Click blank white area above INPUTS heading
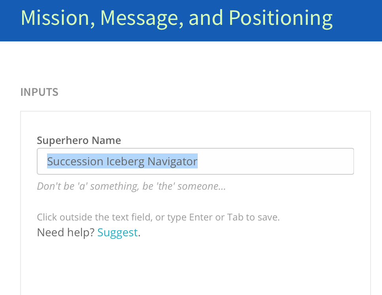The width and height of the screenshot is (382, 295). [x=191, y=63]
